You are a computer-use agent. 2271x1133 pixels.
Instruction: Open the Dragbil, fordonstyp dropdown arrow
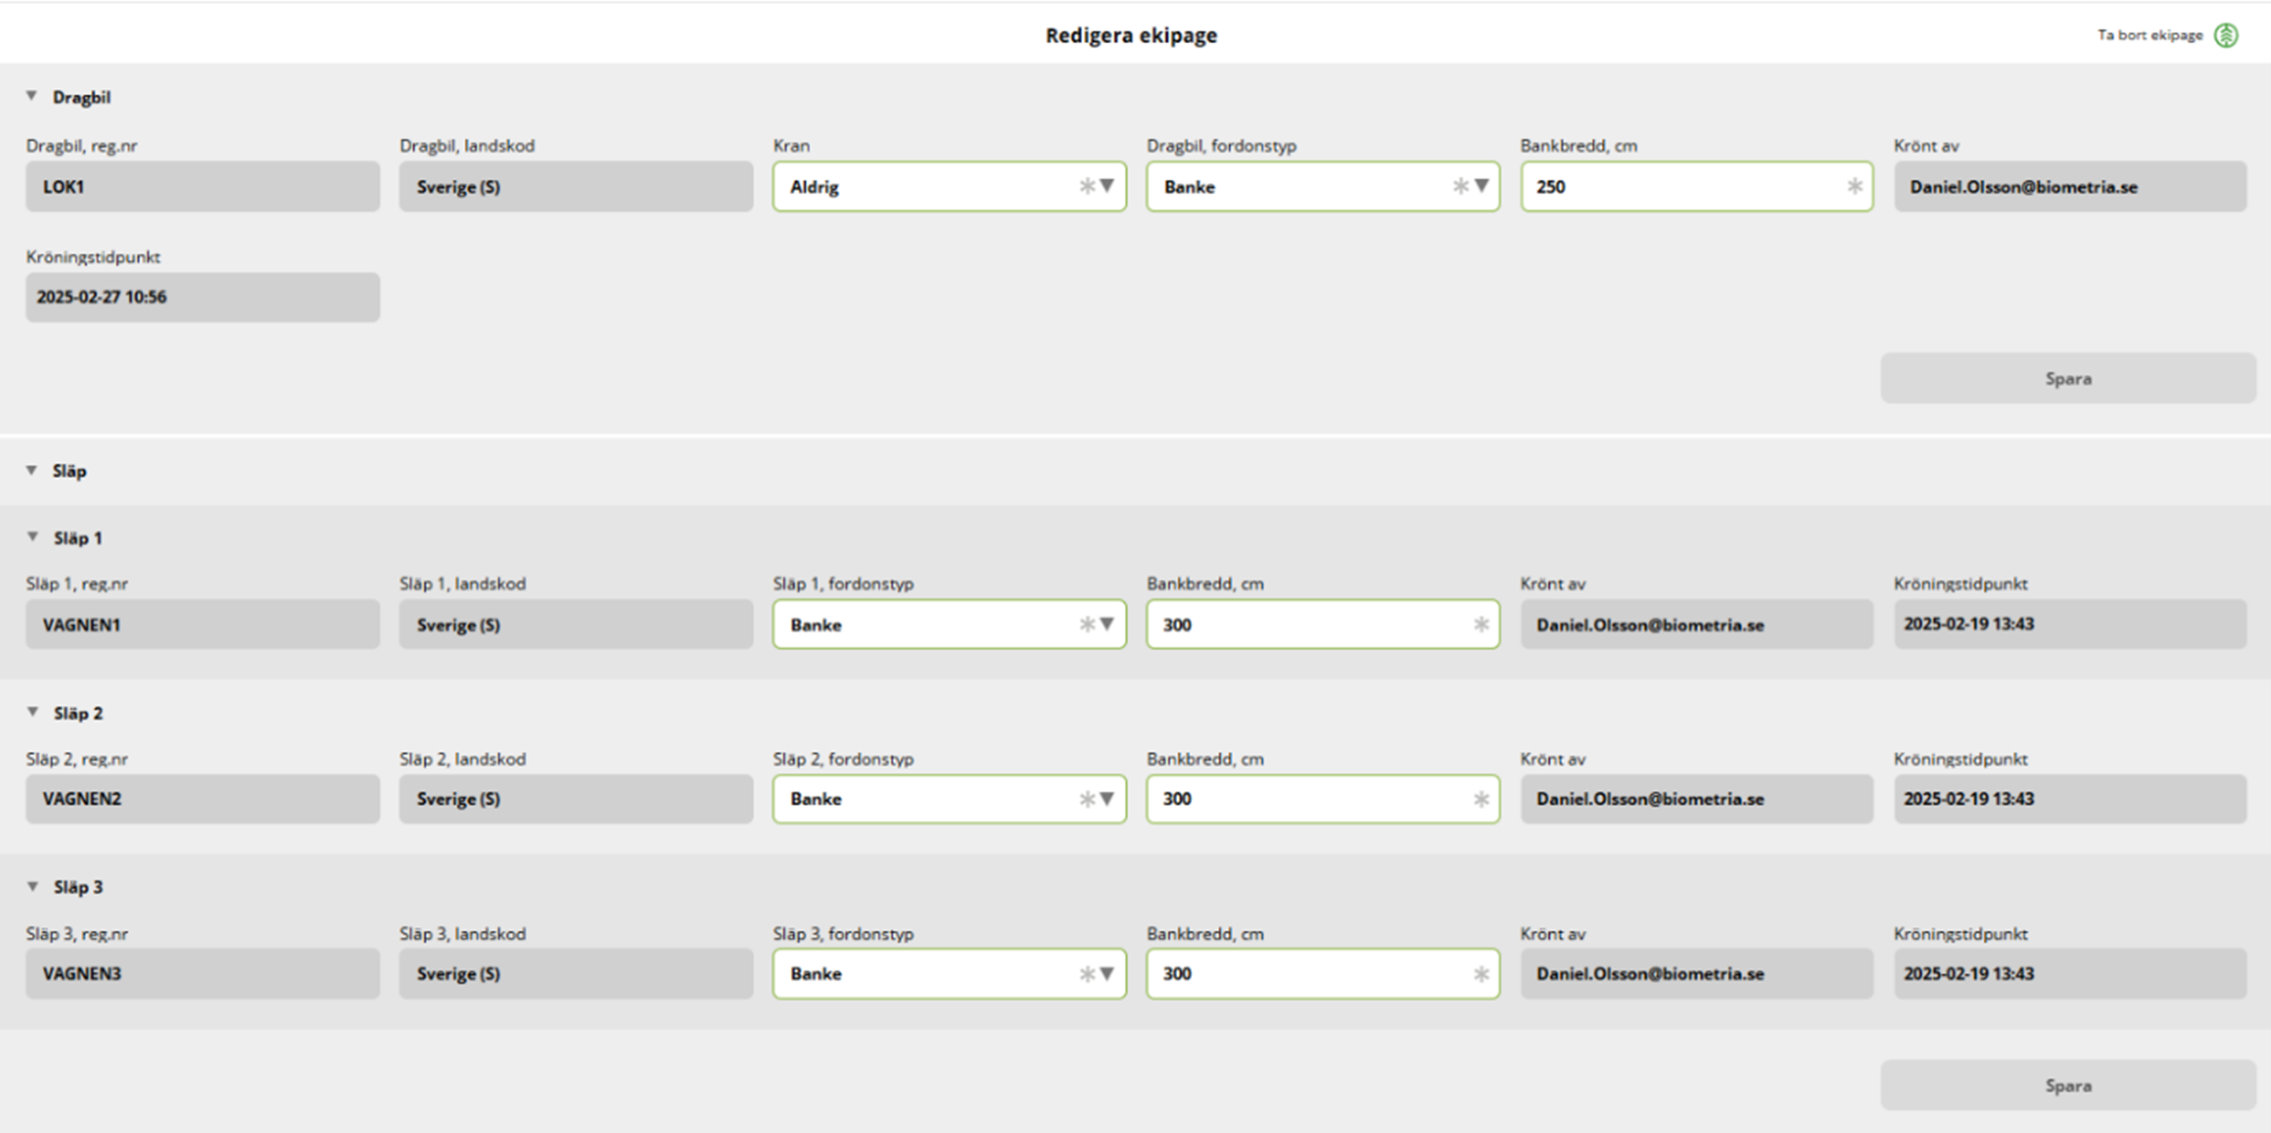coord(1481,186)
